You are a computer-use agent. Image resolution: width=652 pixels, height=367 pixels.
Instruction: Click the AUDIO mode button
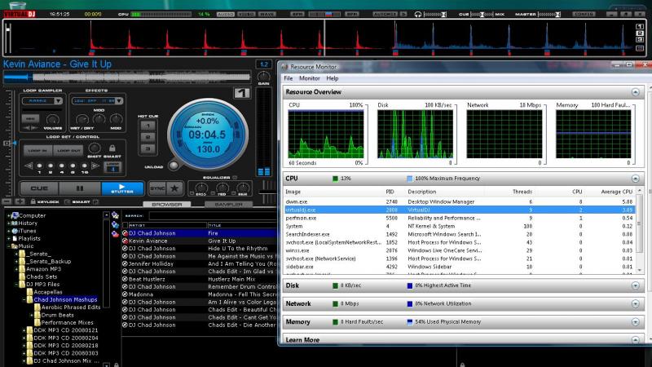[226, 14]
